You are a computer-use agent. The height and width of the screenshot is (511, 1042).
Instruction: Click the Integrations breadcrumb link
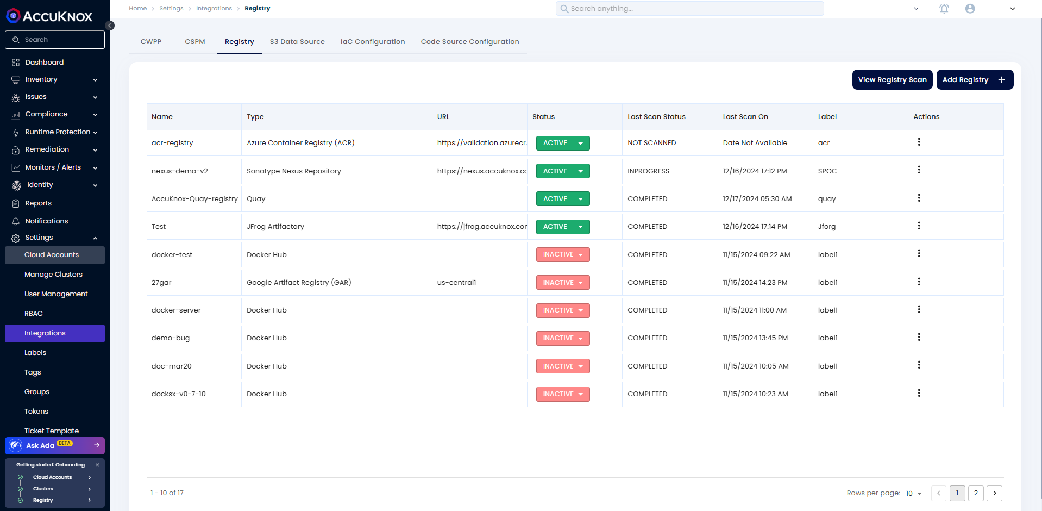coord(214,9)
